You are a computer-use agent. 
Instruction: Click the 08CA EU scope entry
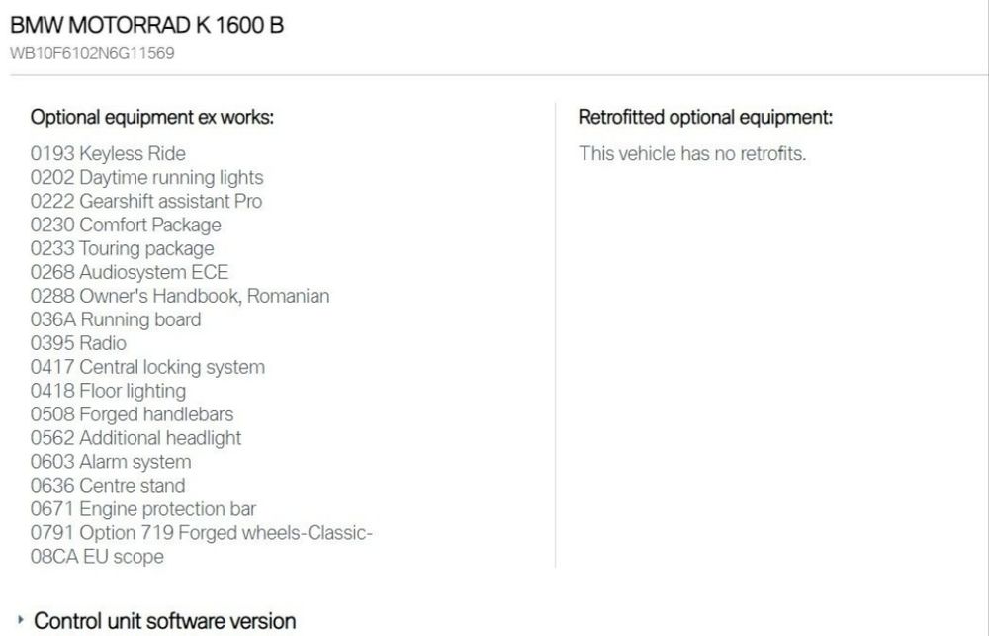point(97,557)
